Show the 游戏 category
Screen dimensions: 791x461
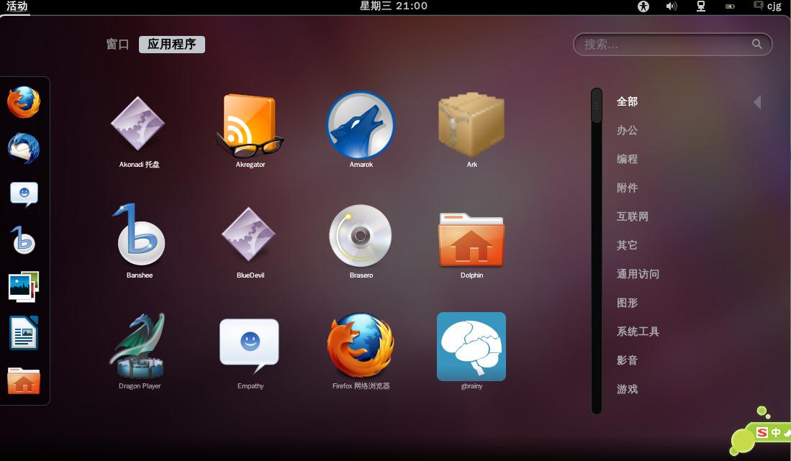pyautogui.click(x=627, y=389)
